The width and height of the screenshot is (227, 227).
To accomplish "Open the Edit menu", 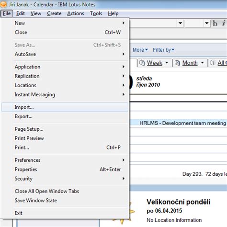I will (21, 13).
